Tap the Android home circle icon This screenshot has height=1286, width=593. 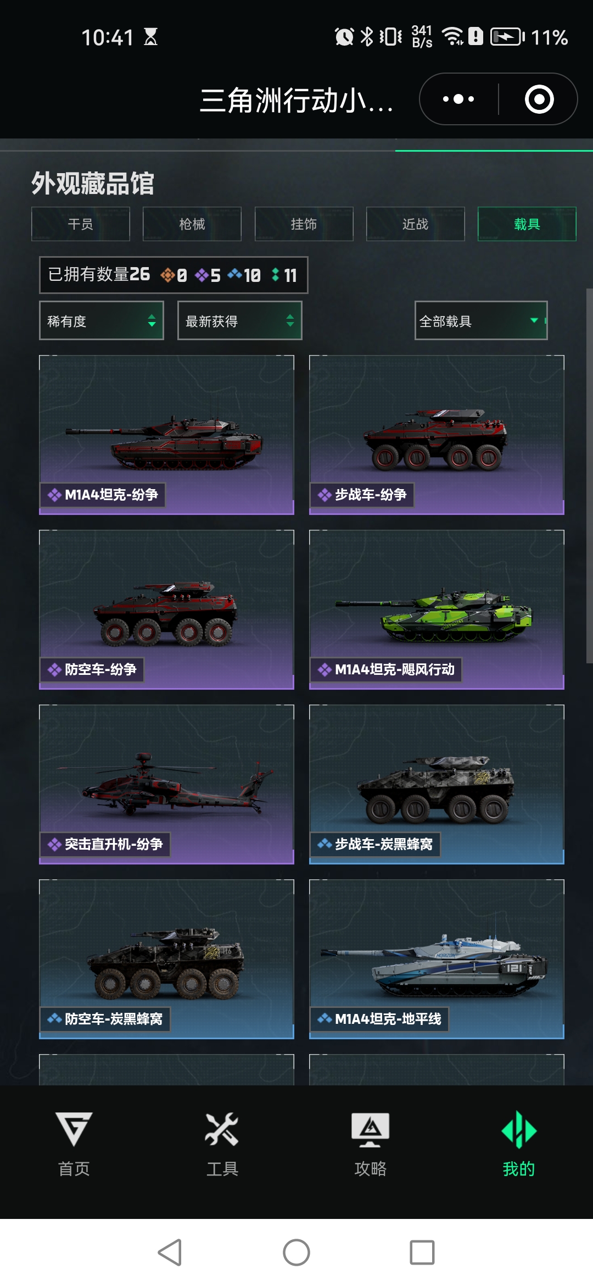[x=296, y=1252]
